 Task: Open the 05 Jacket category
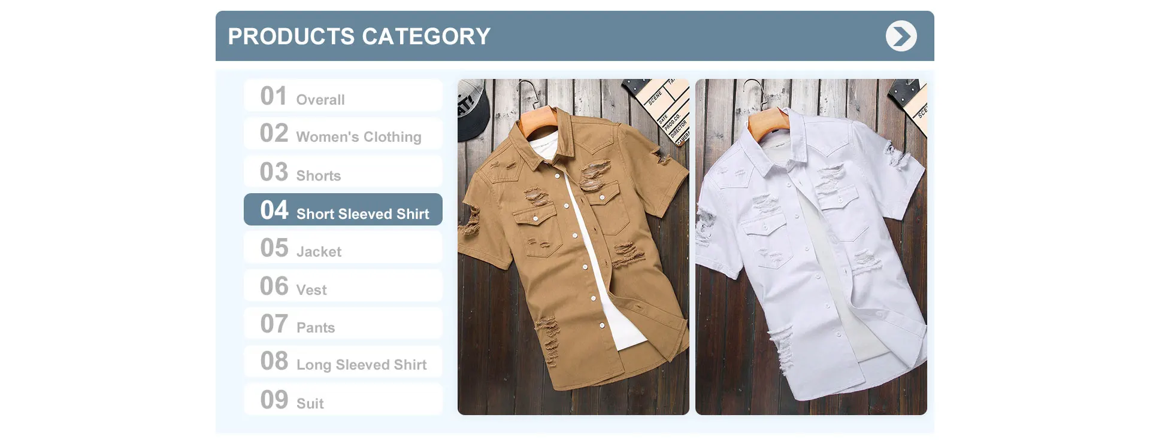[x=343, y=248]
